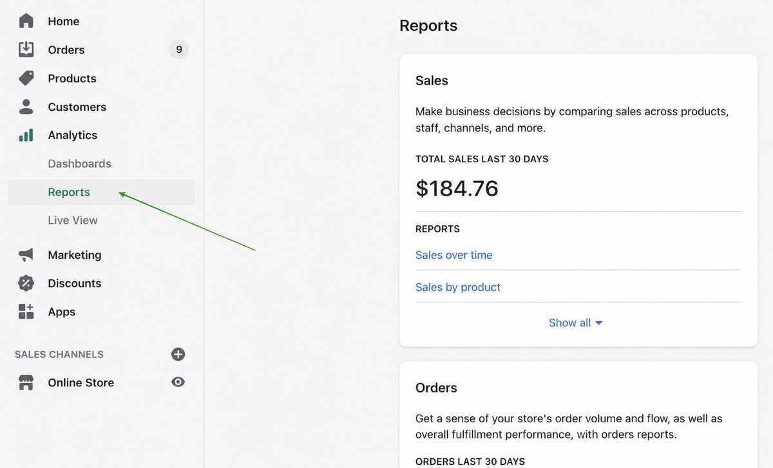Click the Customers person icon
773x468 pixels.
(26, 107)
